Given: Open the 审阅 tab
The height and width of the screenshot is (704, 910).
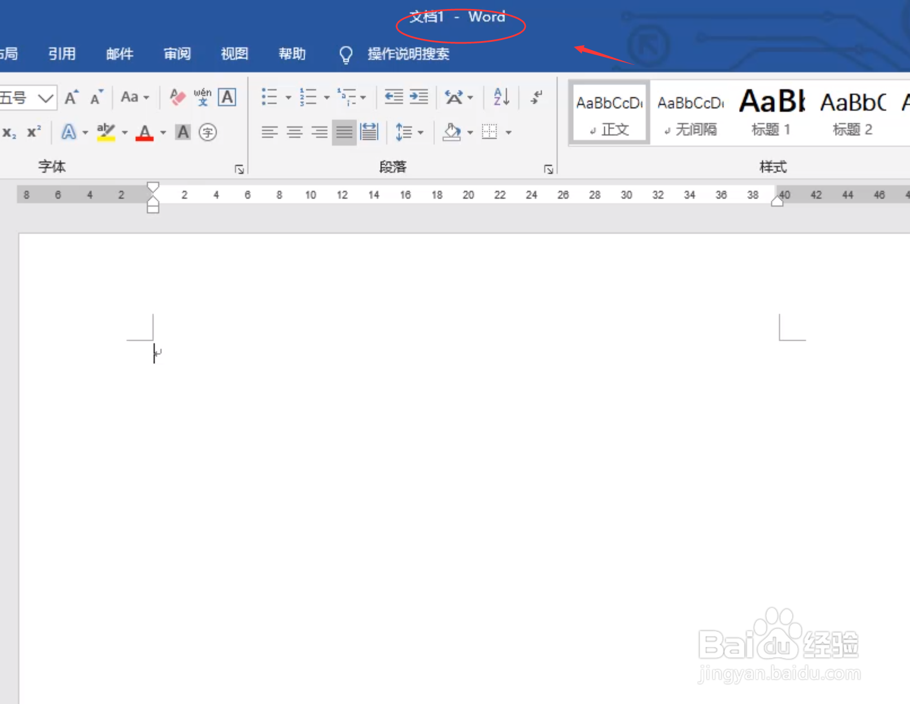Looking at the screenshot, I should coord(177,54).
